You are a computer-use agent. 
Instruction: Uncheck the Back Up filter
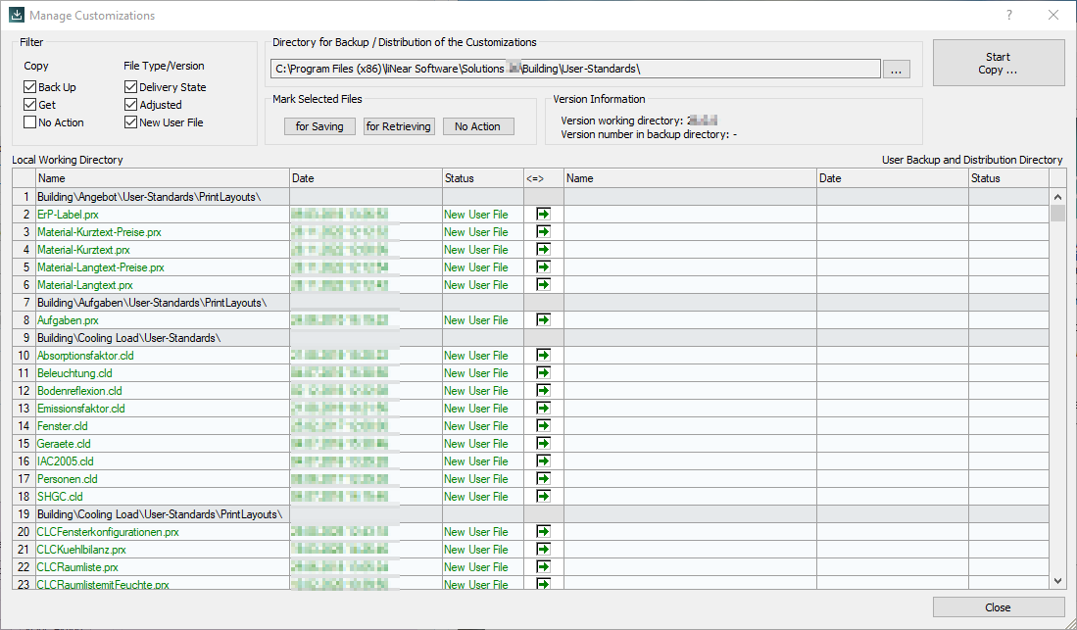[x=29, y=87]
